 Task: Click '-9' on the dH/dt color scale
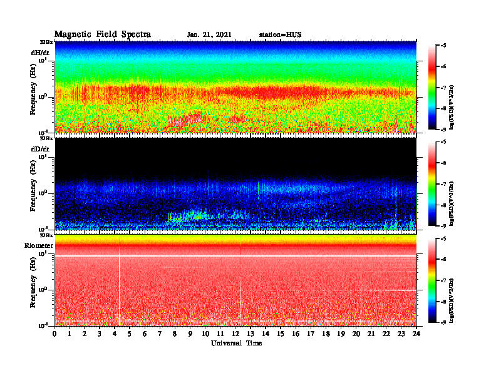[x=443, y=130]
